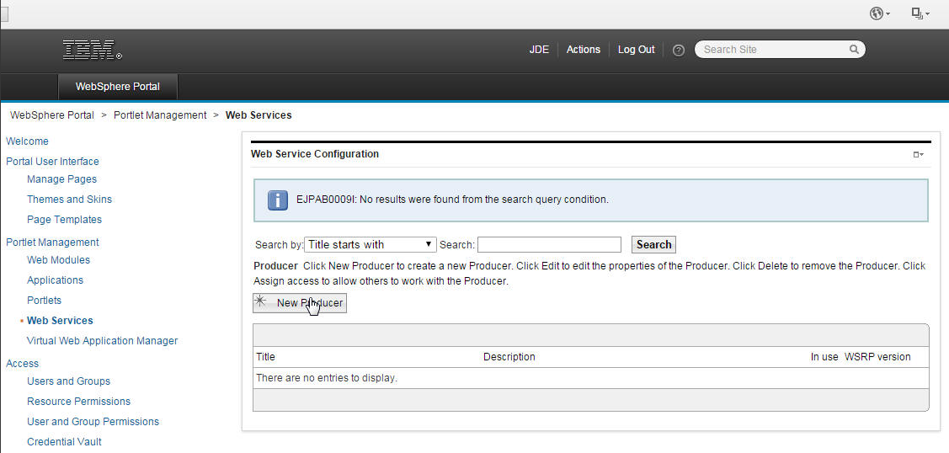Open Users and Groups link

coord(68,381)
